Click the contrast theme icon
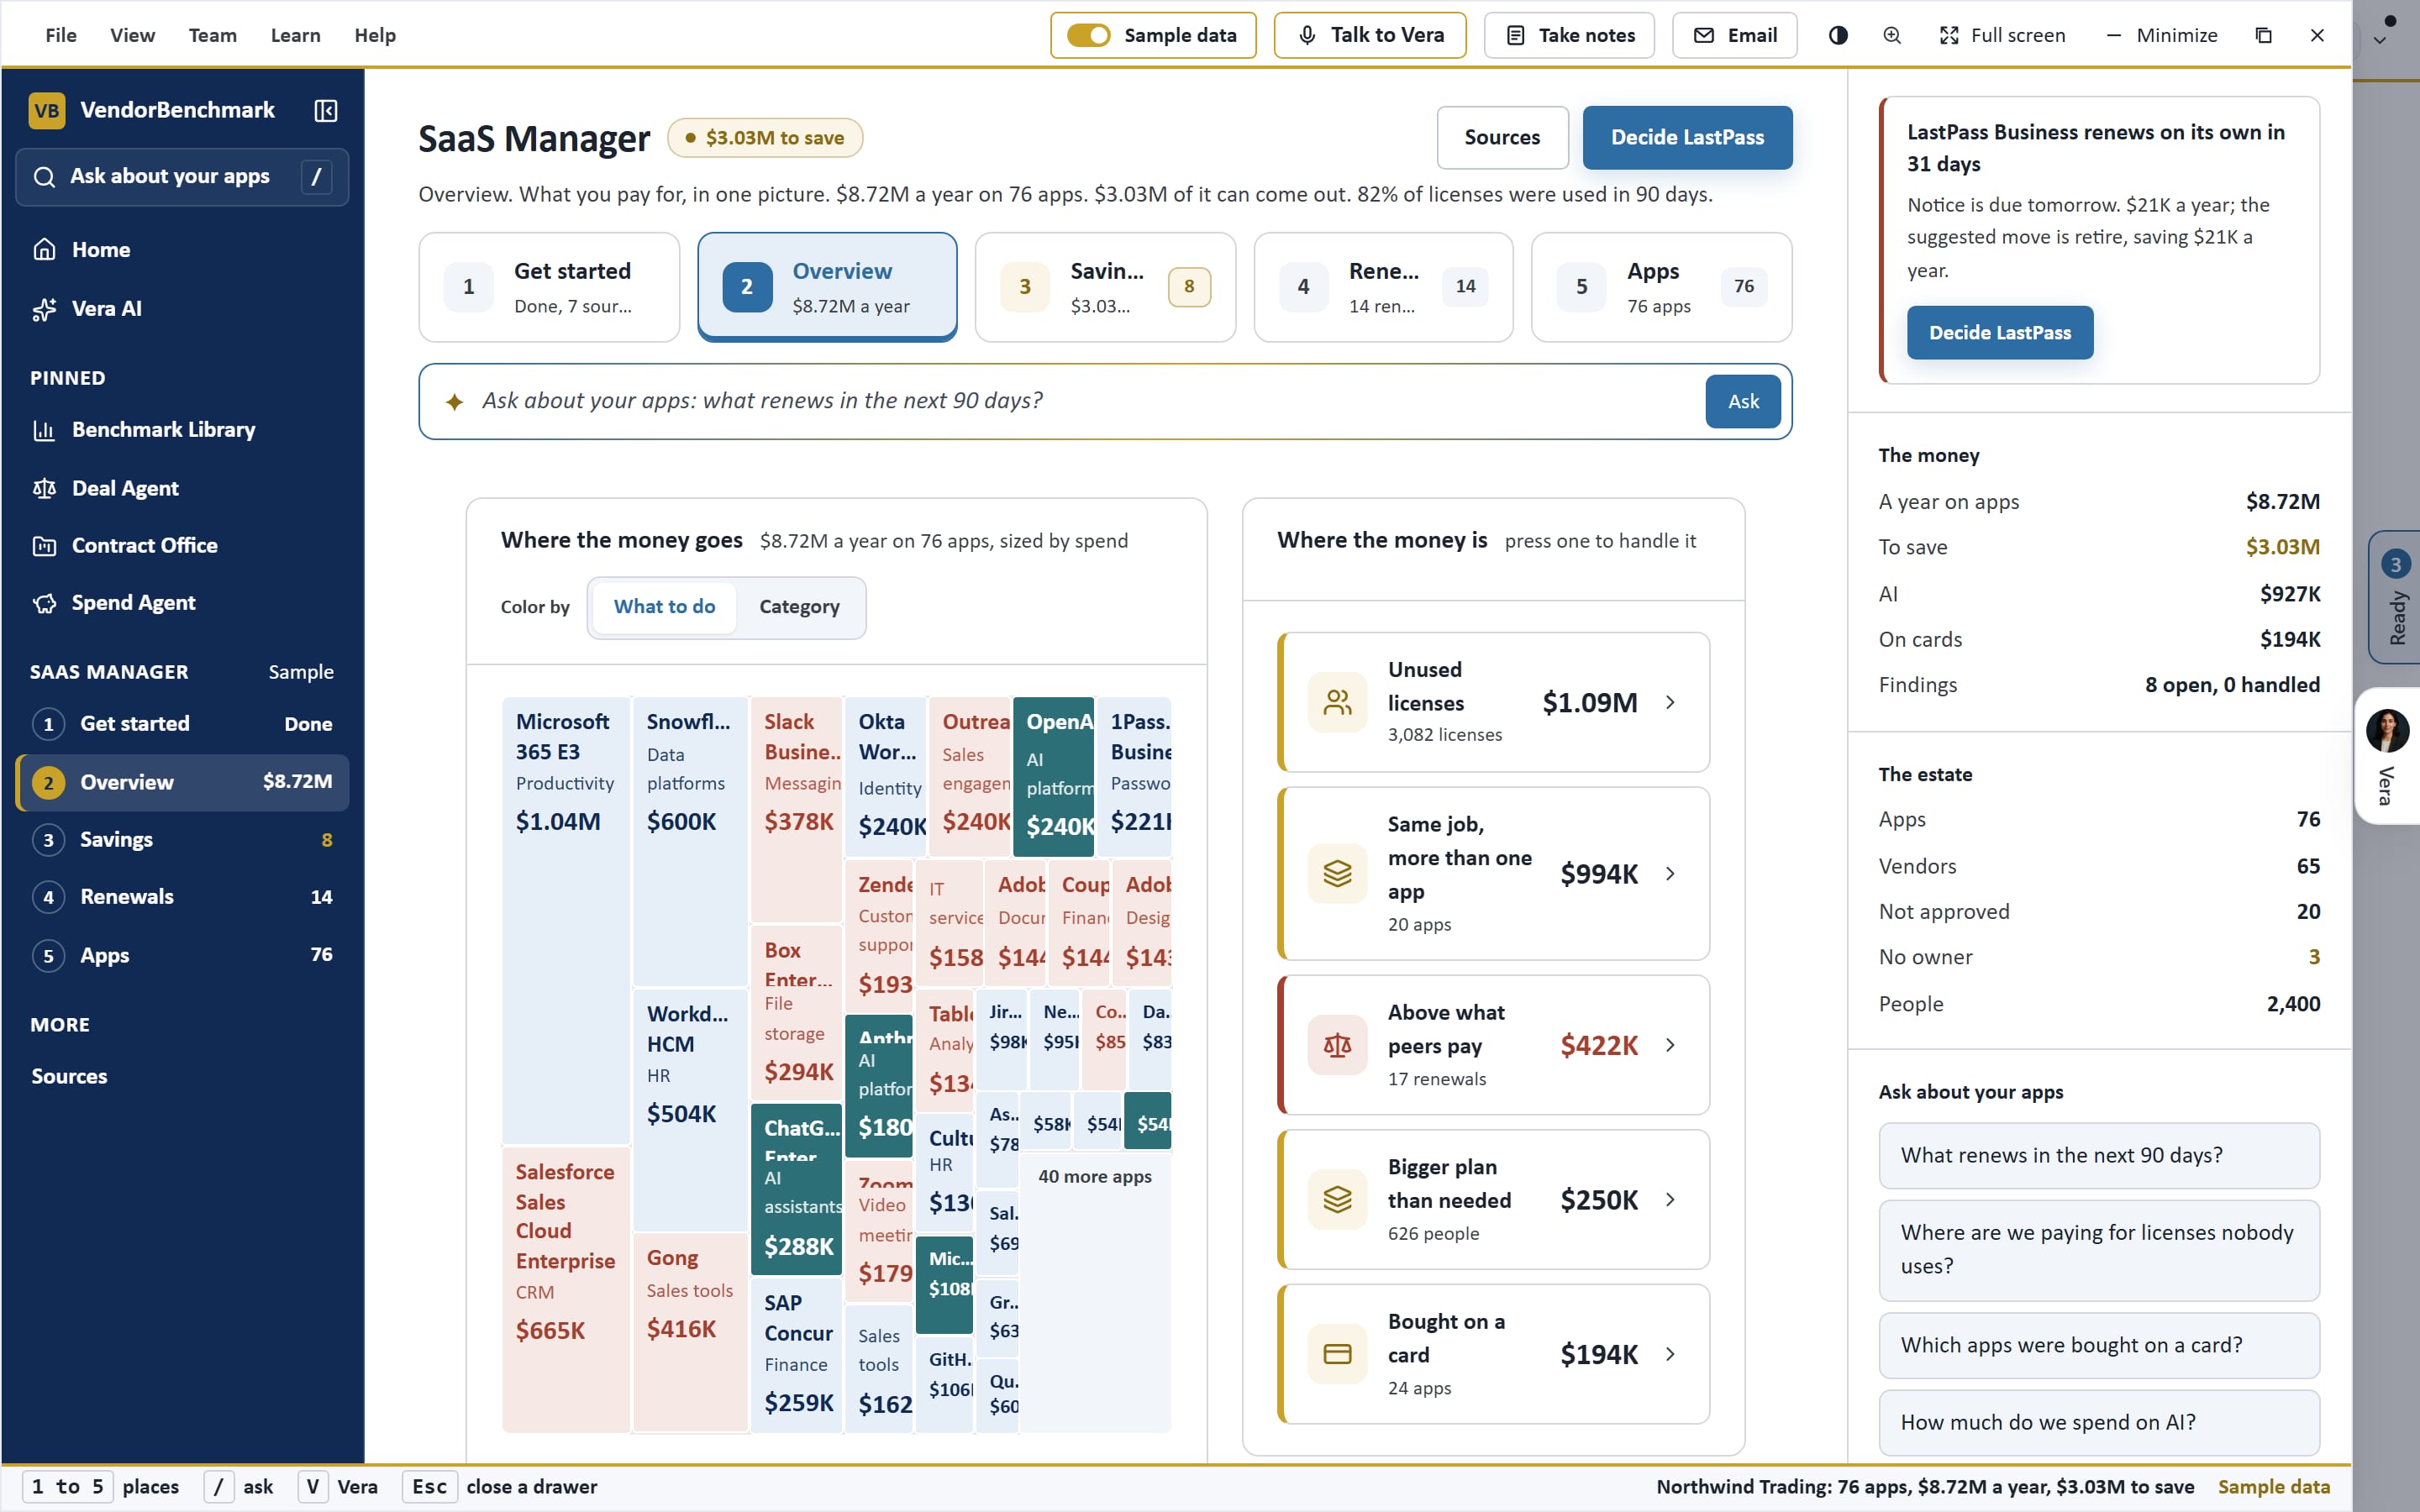2420x1512 pixels. pos(1838,35)
